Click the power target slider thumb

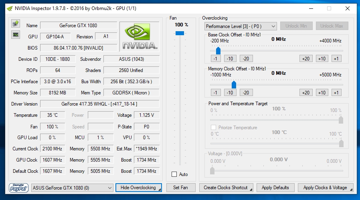point(341,120)
